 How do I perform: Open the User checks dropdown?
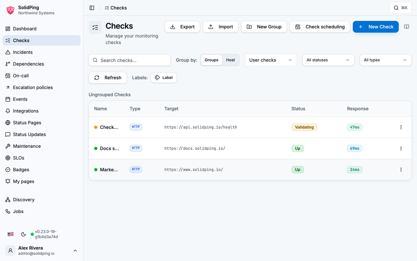click(x=271, y=60)
